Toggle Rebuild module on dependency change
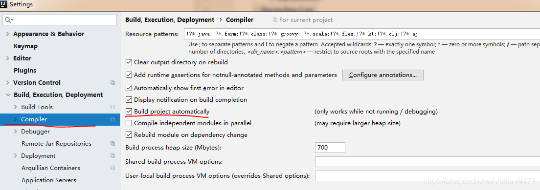Image resolution: width=540 pixels, height=190 pixels. click(129, 135)
